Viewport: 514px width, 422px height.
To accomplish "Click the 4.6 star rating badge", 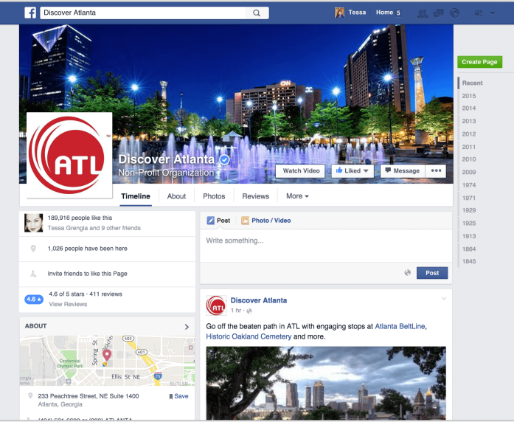I will (34, 299).
